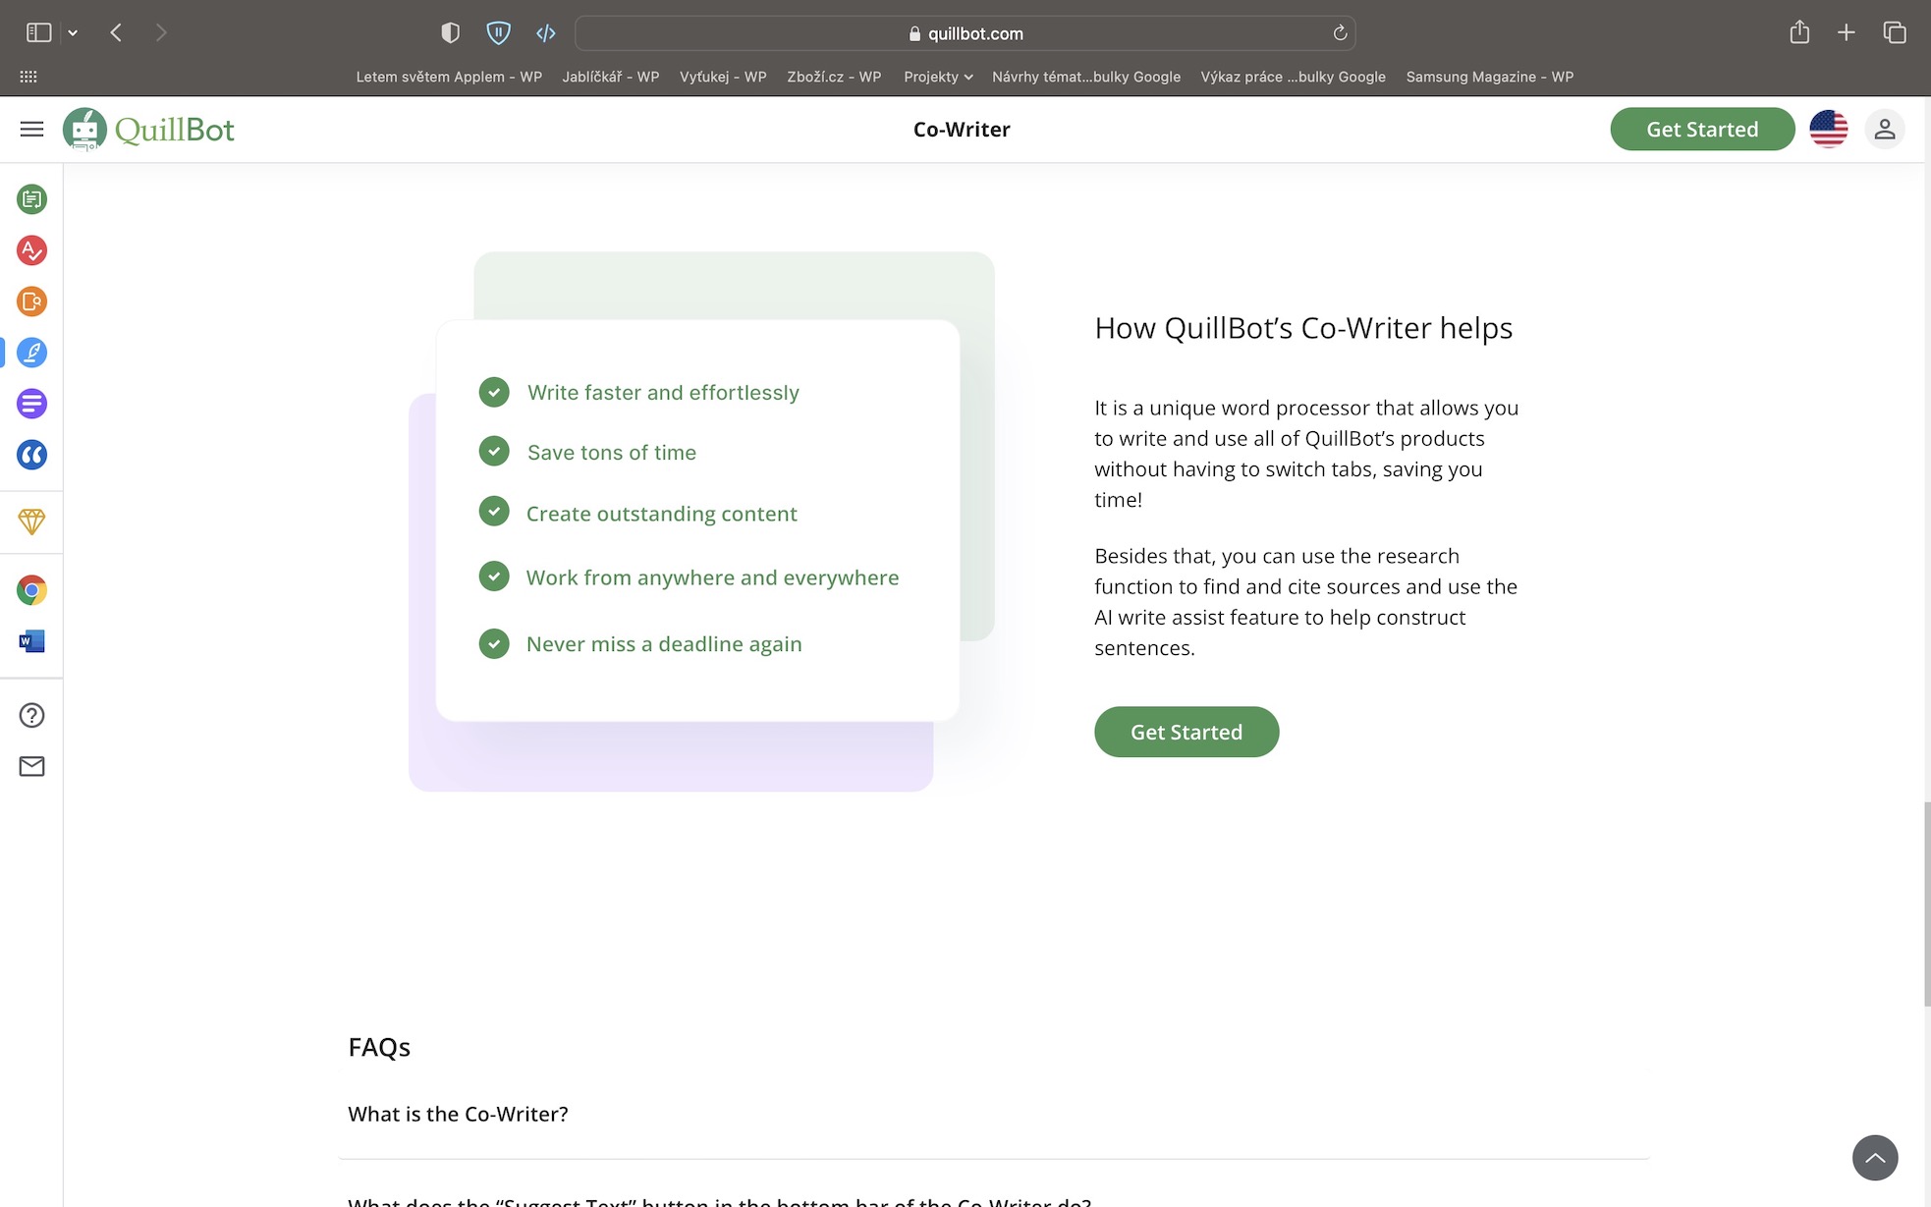Open the Summarizer sidebar icon
The image size is (1931, 1207).
point(31,404)
